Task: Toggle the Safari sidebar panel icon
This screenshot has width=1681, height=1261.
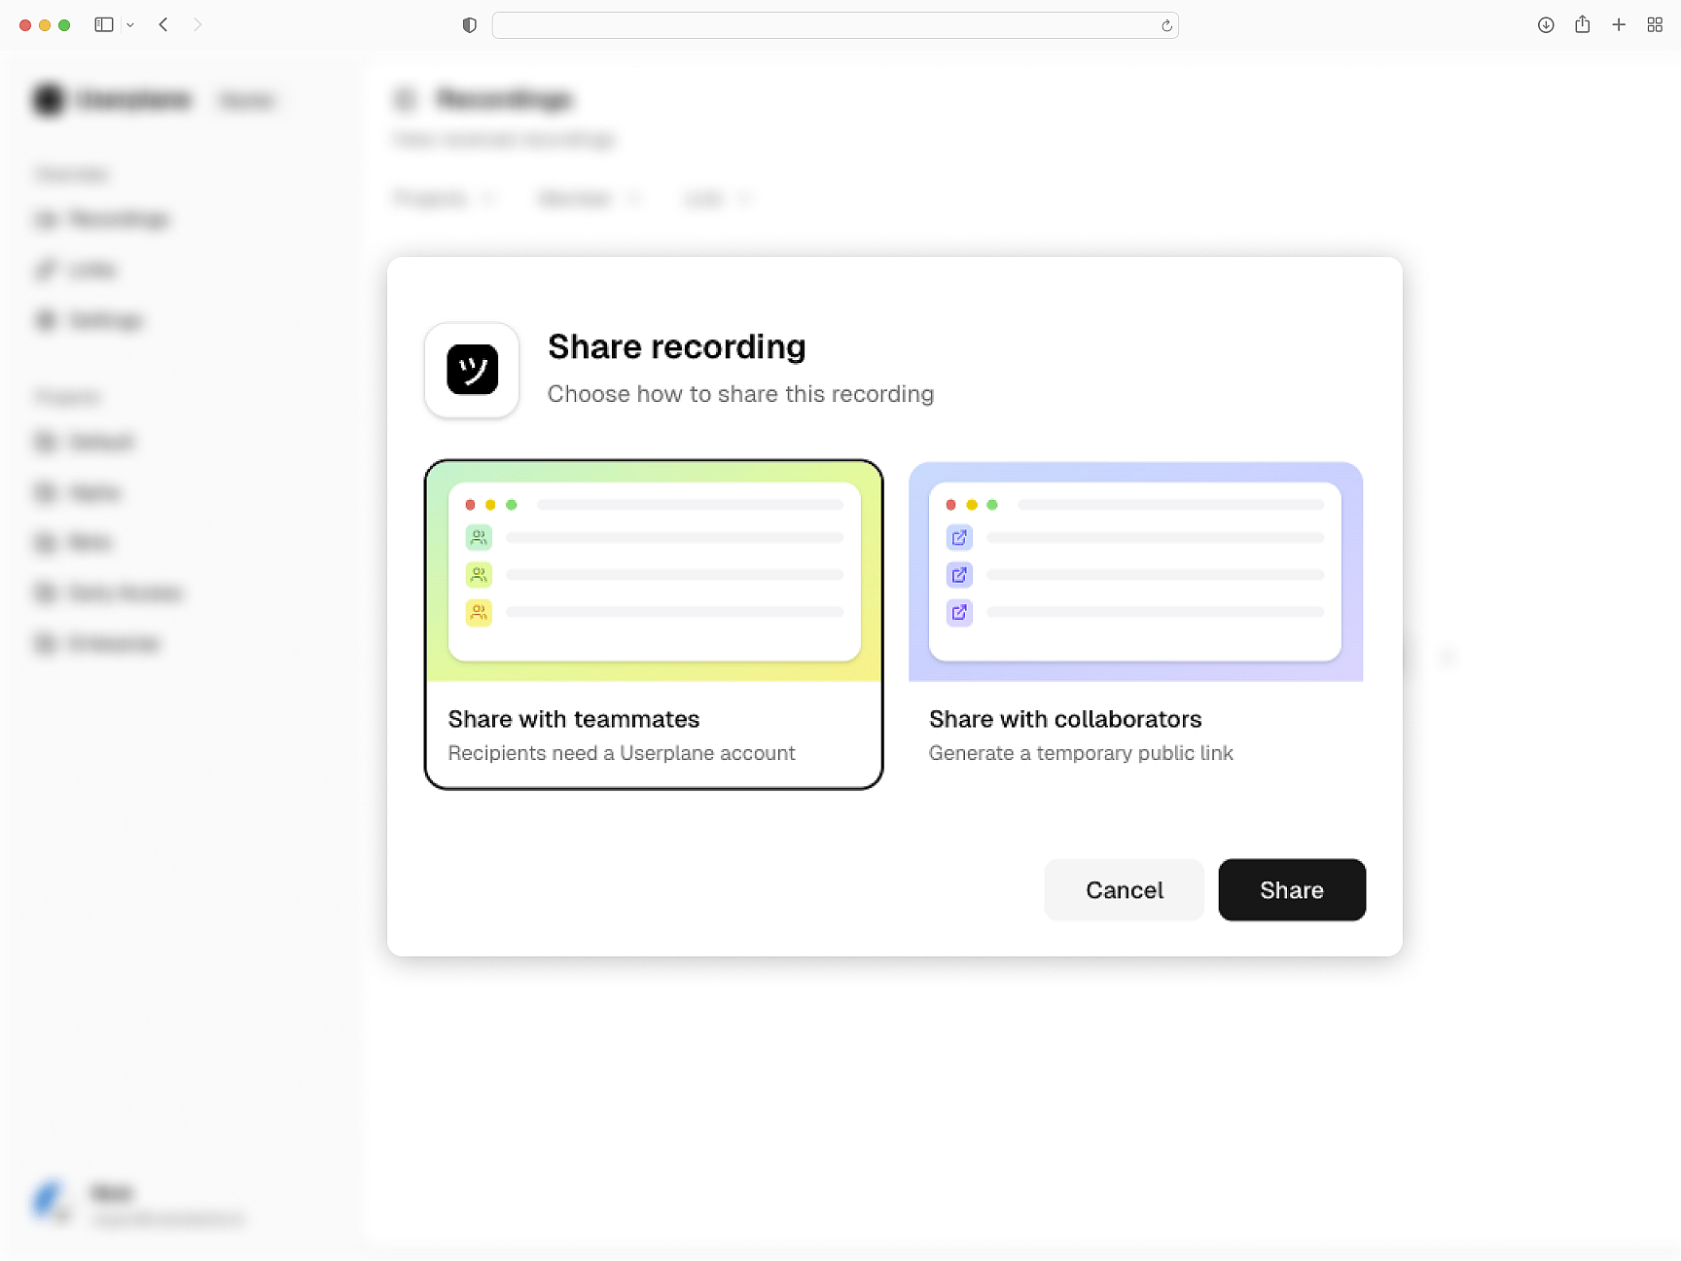Action: coord(103,24)
